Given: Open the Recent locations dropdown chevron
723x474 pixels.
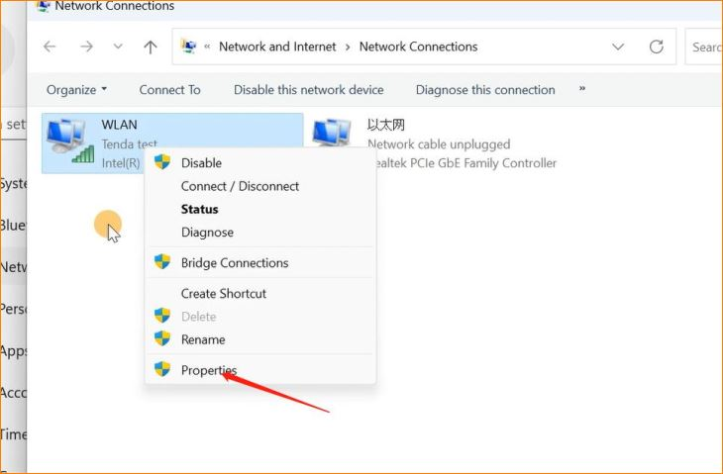Looking at the screenshot, I should click(118, 47).
